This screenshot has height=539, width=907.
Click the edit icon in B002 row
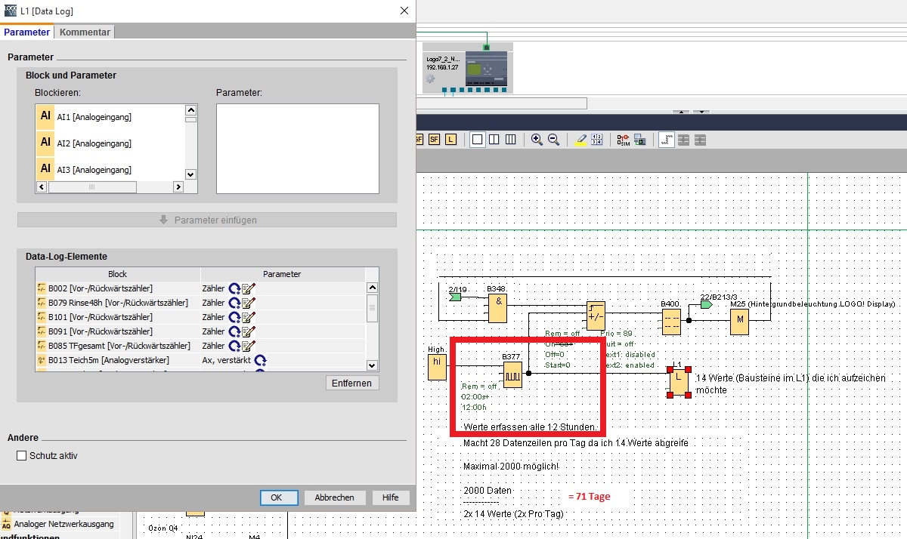pyautogui.click(x=249, y=288)
